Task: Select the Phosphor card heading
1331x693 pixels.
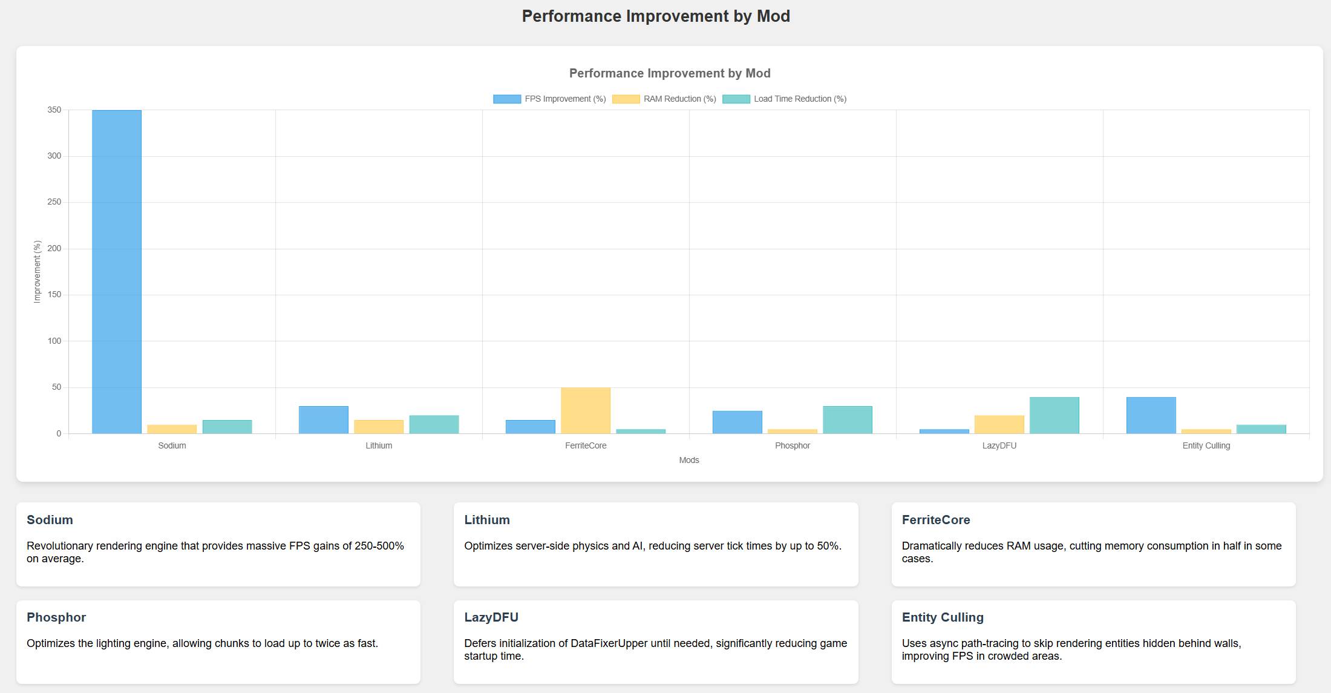Action: tap(56, 617)
